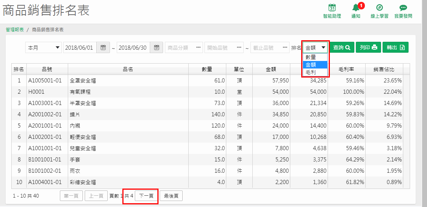
Task: Select the A2001002-01 item code cell
Action: click(47, 114)
